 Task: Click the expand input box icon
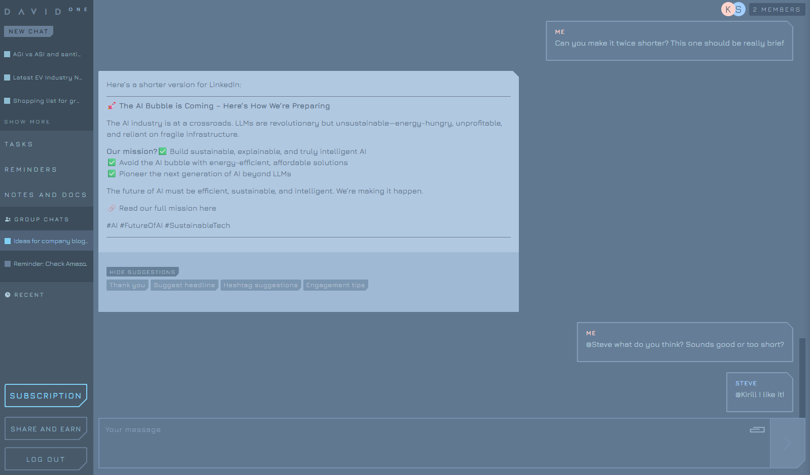point(757,429)
